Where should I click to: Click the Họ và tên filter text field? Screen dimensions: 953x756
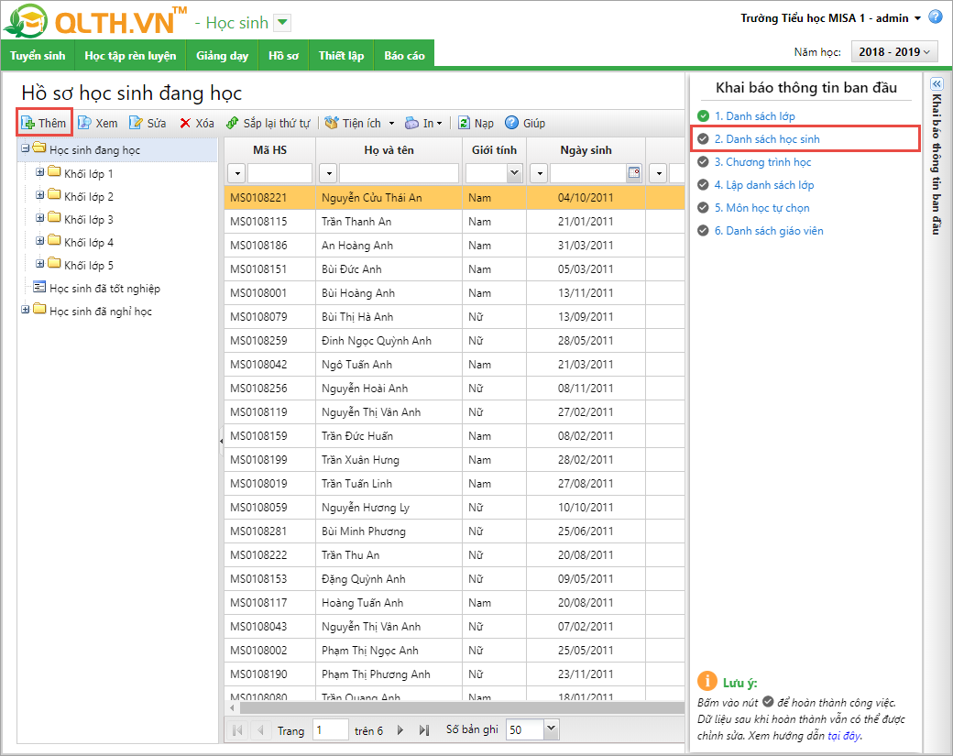(400, 173)
